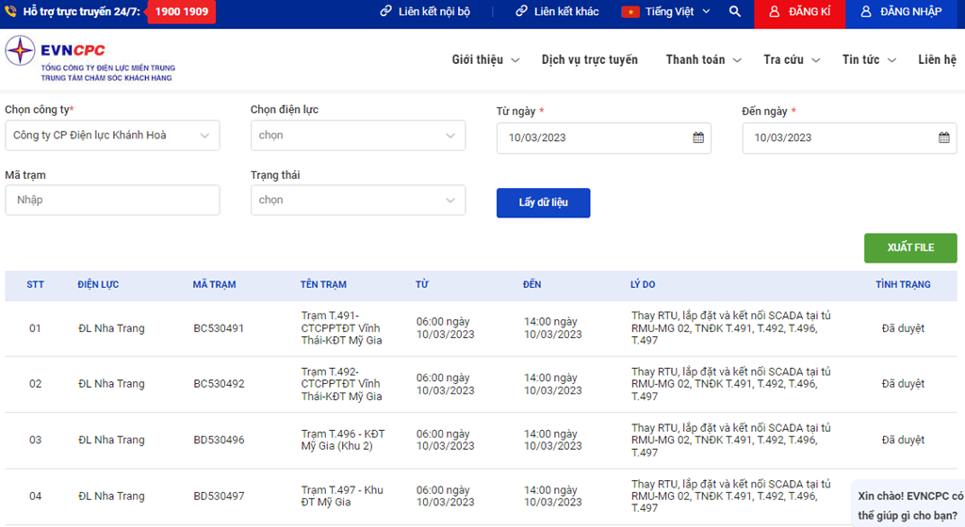The image size is (965, 527).
Task: Click the search magnifier icon in top bar
Action: pos(735,12)
